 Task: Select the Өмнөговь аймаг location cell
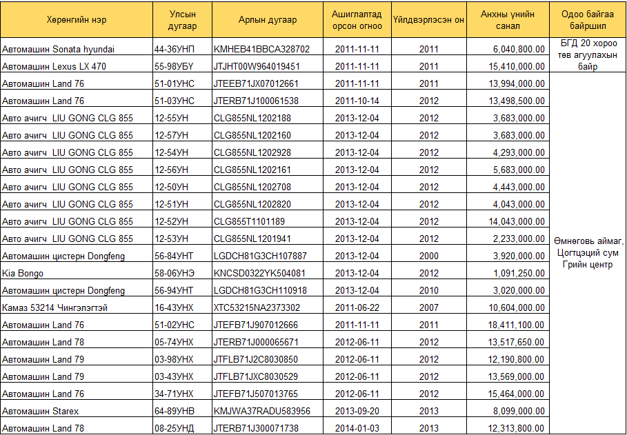(588, 252)
